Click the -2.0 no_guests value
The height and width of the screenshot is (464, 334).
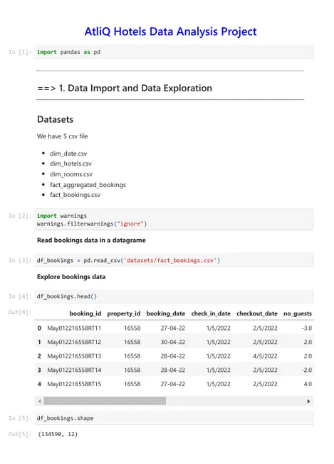point(307,370)
